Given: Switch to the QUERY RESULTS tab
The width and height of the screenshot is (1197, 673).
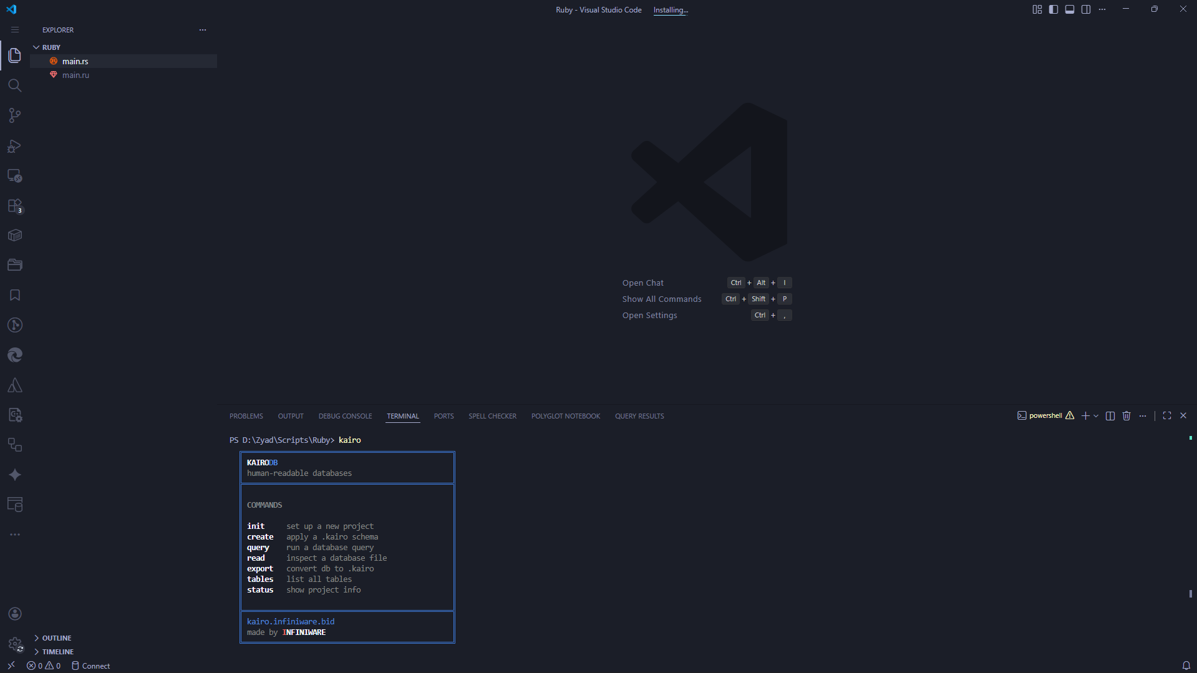Looking at the screenshot, I should click(x=639, y=416).
